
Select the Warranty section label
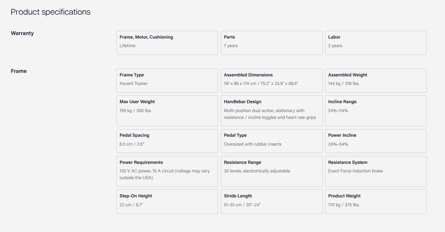[22, 33]
